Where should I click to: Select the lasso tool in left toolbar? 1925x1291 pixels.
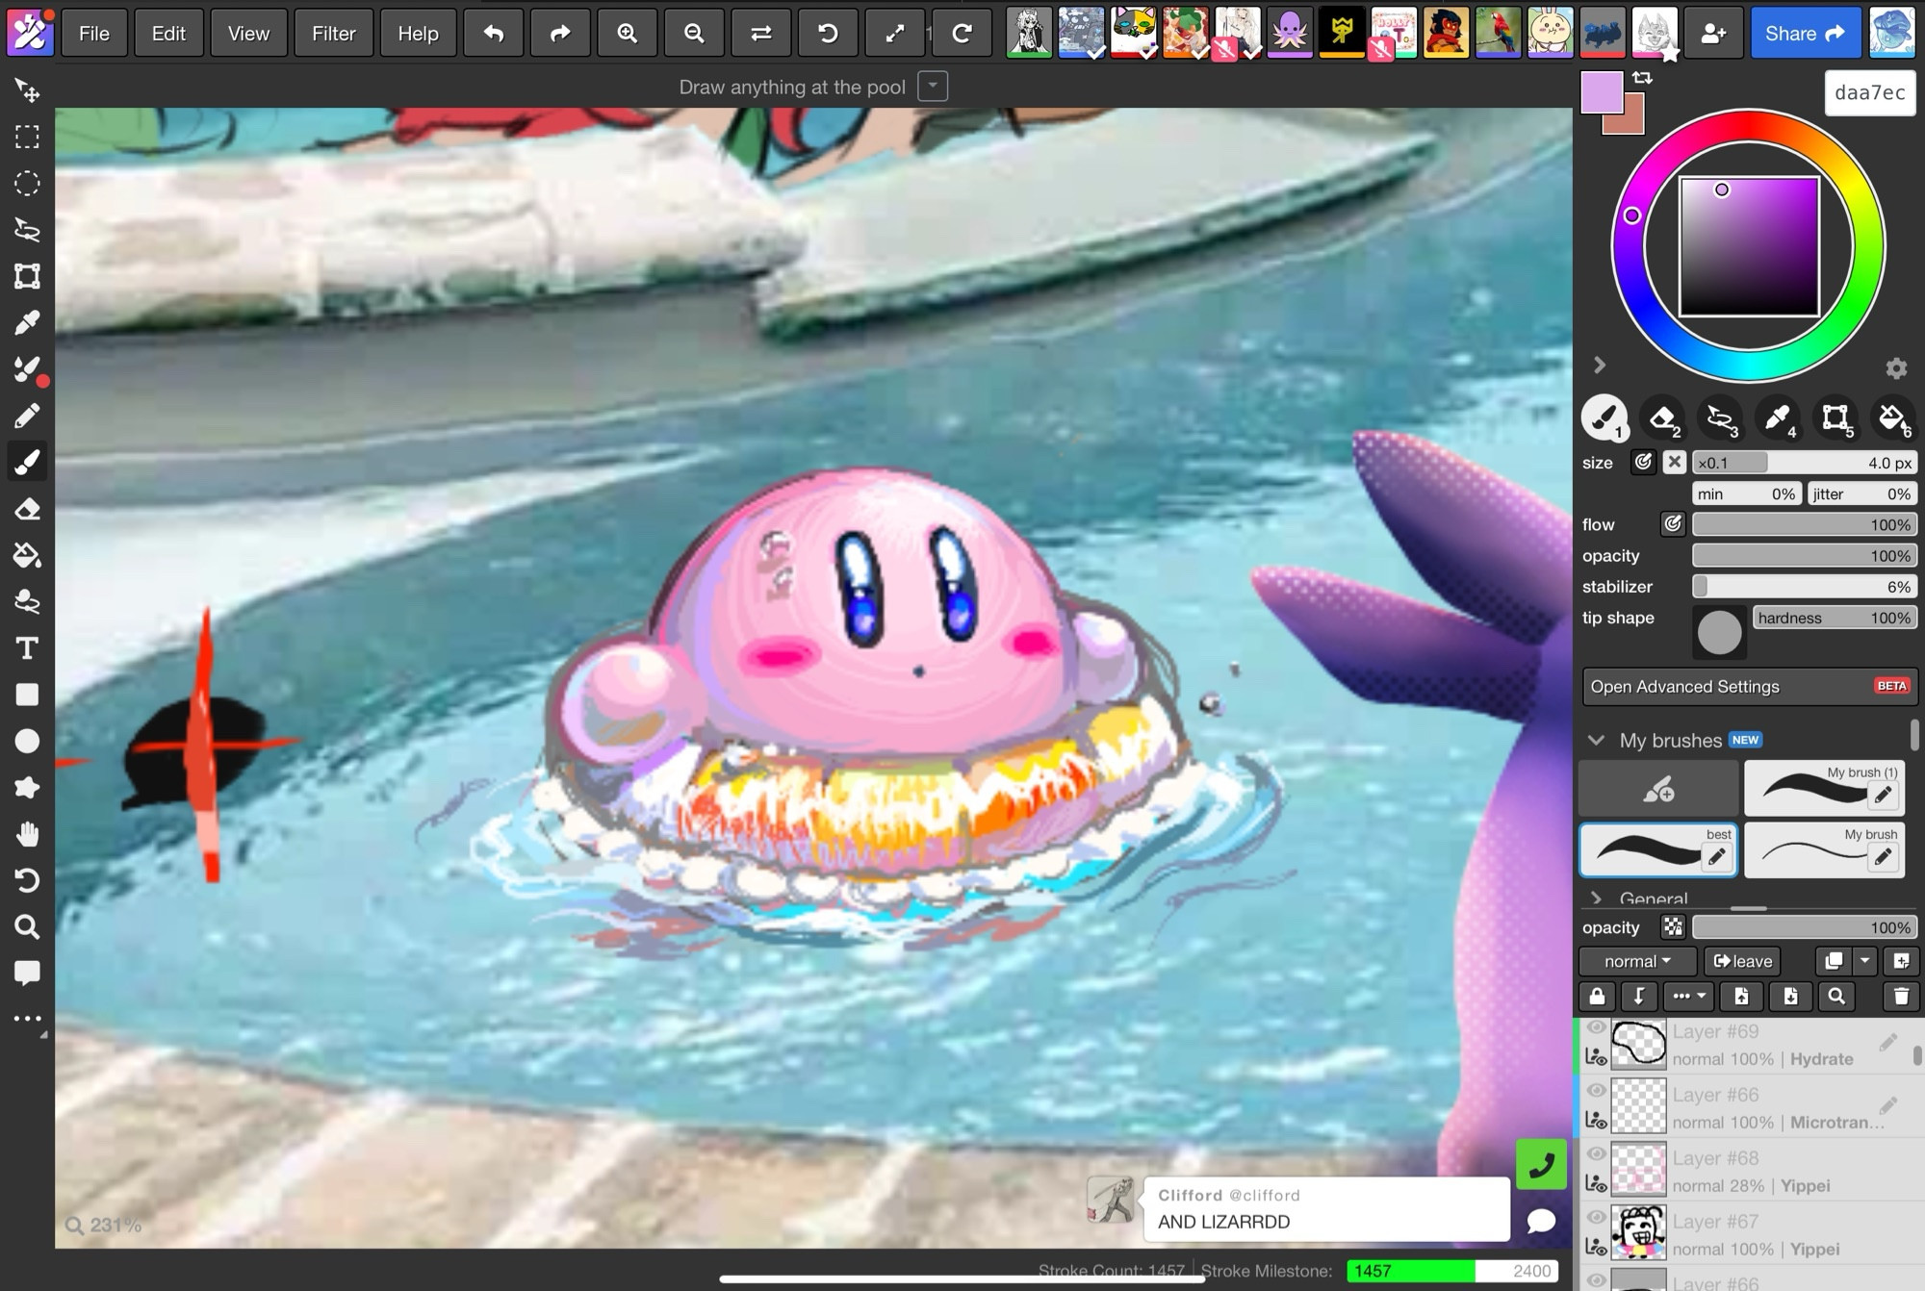[27, 229]
